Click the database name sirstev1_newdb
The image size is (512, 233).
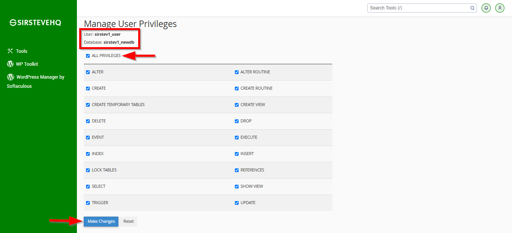tap(119, 42)
